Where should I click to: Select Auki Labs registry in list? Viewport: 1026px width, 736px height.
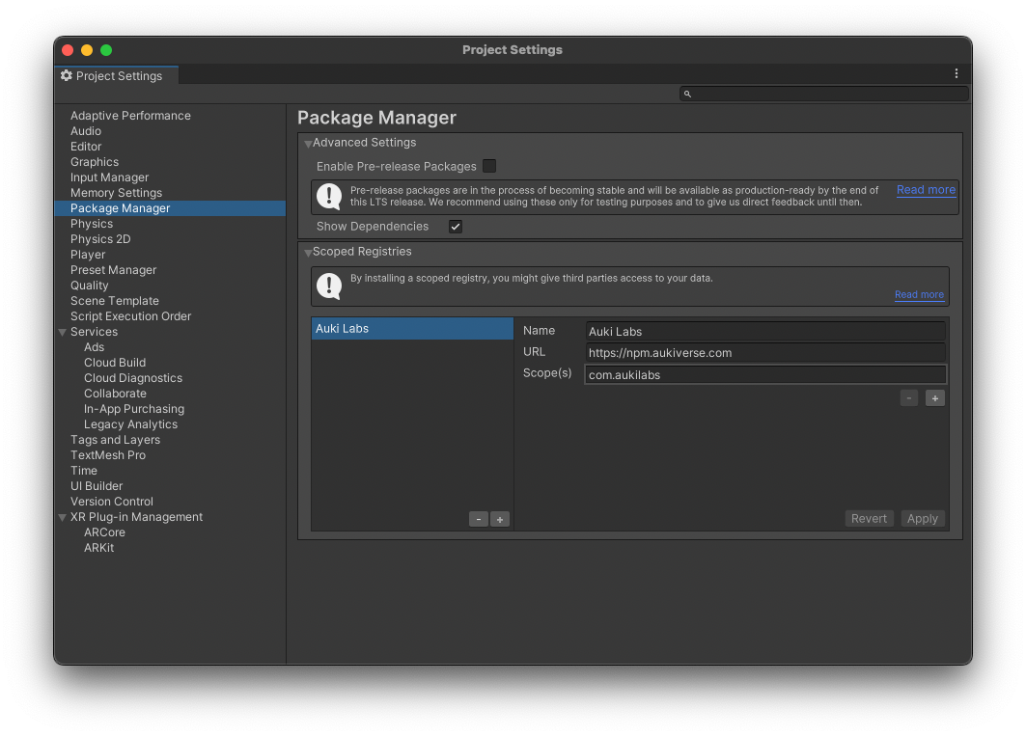click(x=412, y=328)
